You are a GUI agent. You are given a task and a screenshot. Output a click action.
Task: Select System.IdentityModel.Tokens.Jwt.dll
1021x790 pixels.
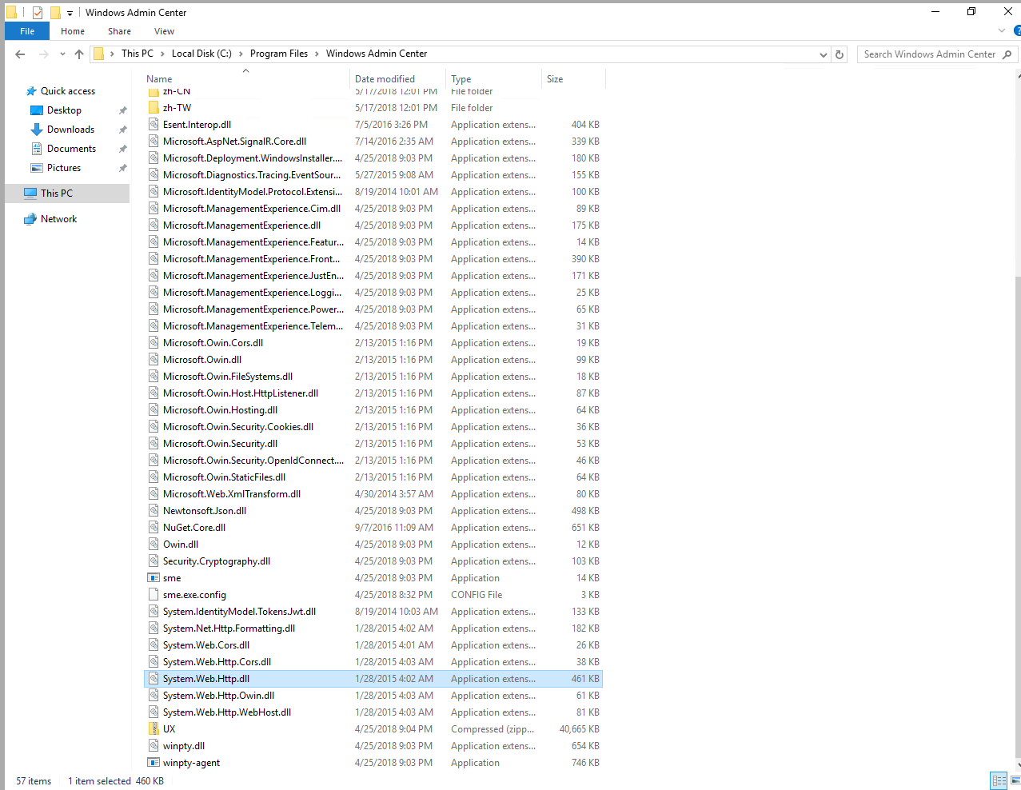[239, 612]
